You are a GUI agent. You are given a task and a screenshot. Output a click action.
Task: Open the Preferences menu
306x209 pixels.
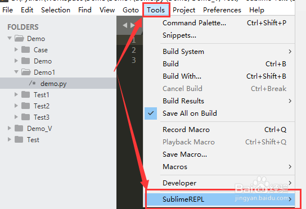click(222, 10)
